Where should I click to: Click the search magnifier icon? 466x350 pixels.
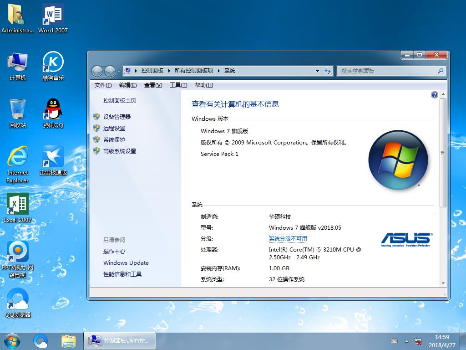click(441, 71)
